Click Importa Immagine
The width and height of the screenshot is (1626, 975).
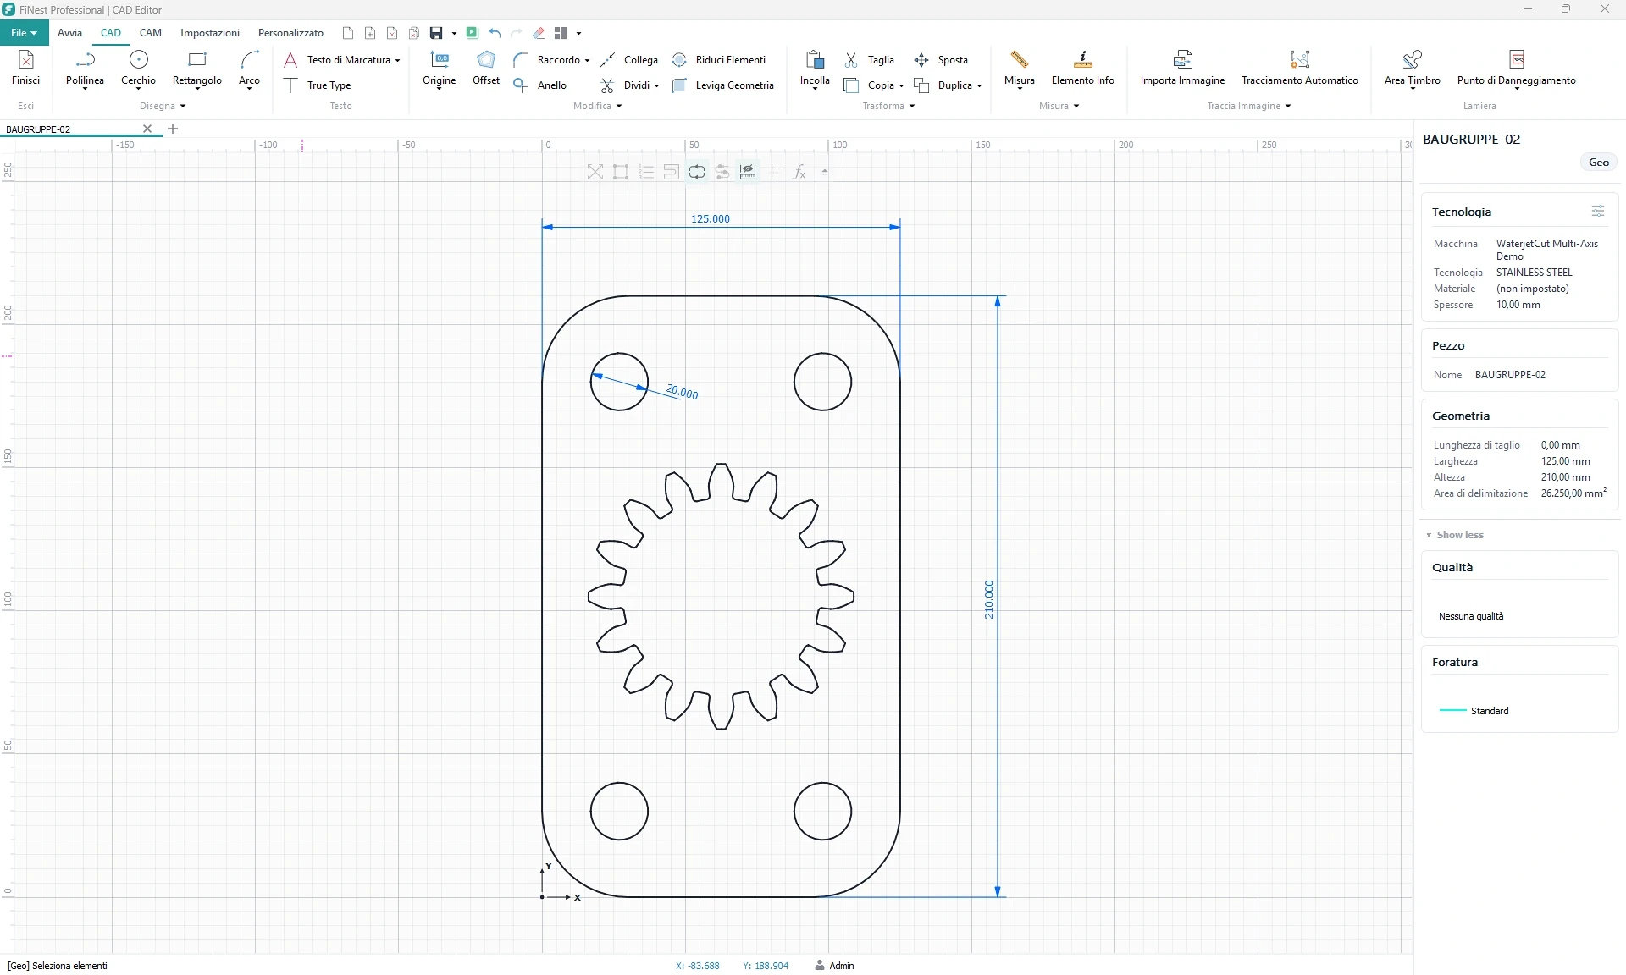1182,69
